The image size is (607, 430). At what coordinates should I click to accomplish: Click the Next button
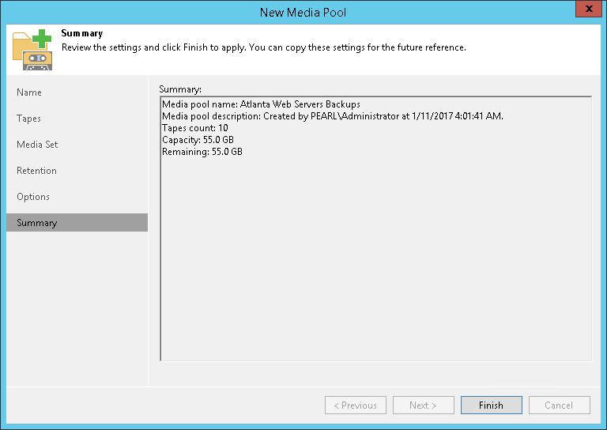point(423,405)
